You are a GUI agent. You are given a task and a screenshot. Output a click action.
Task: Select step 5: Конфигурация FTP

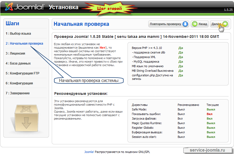[23, 73]
